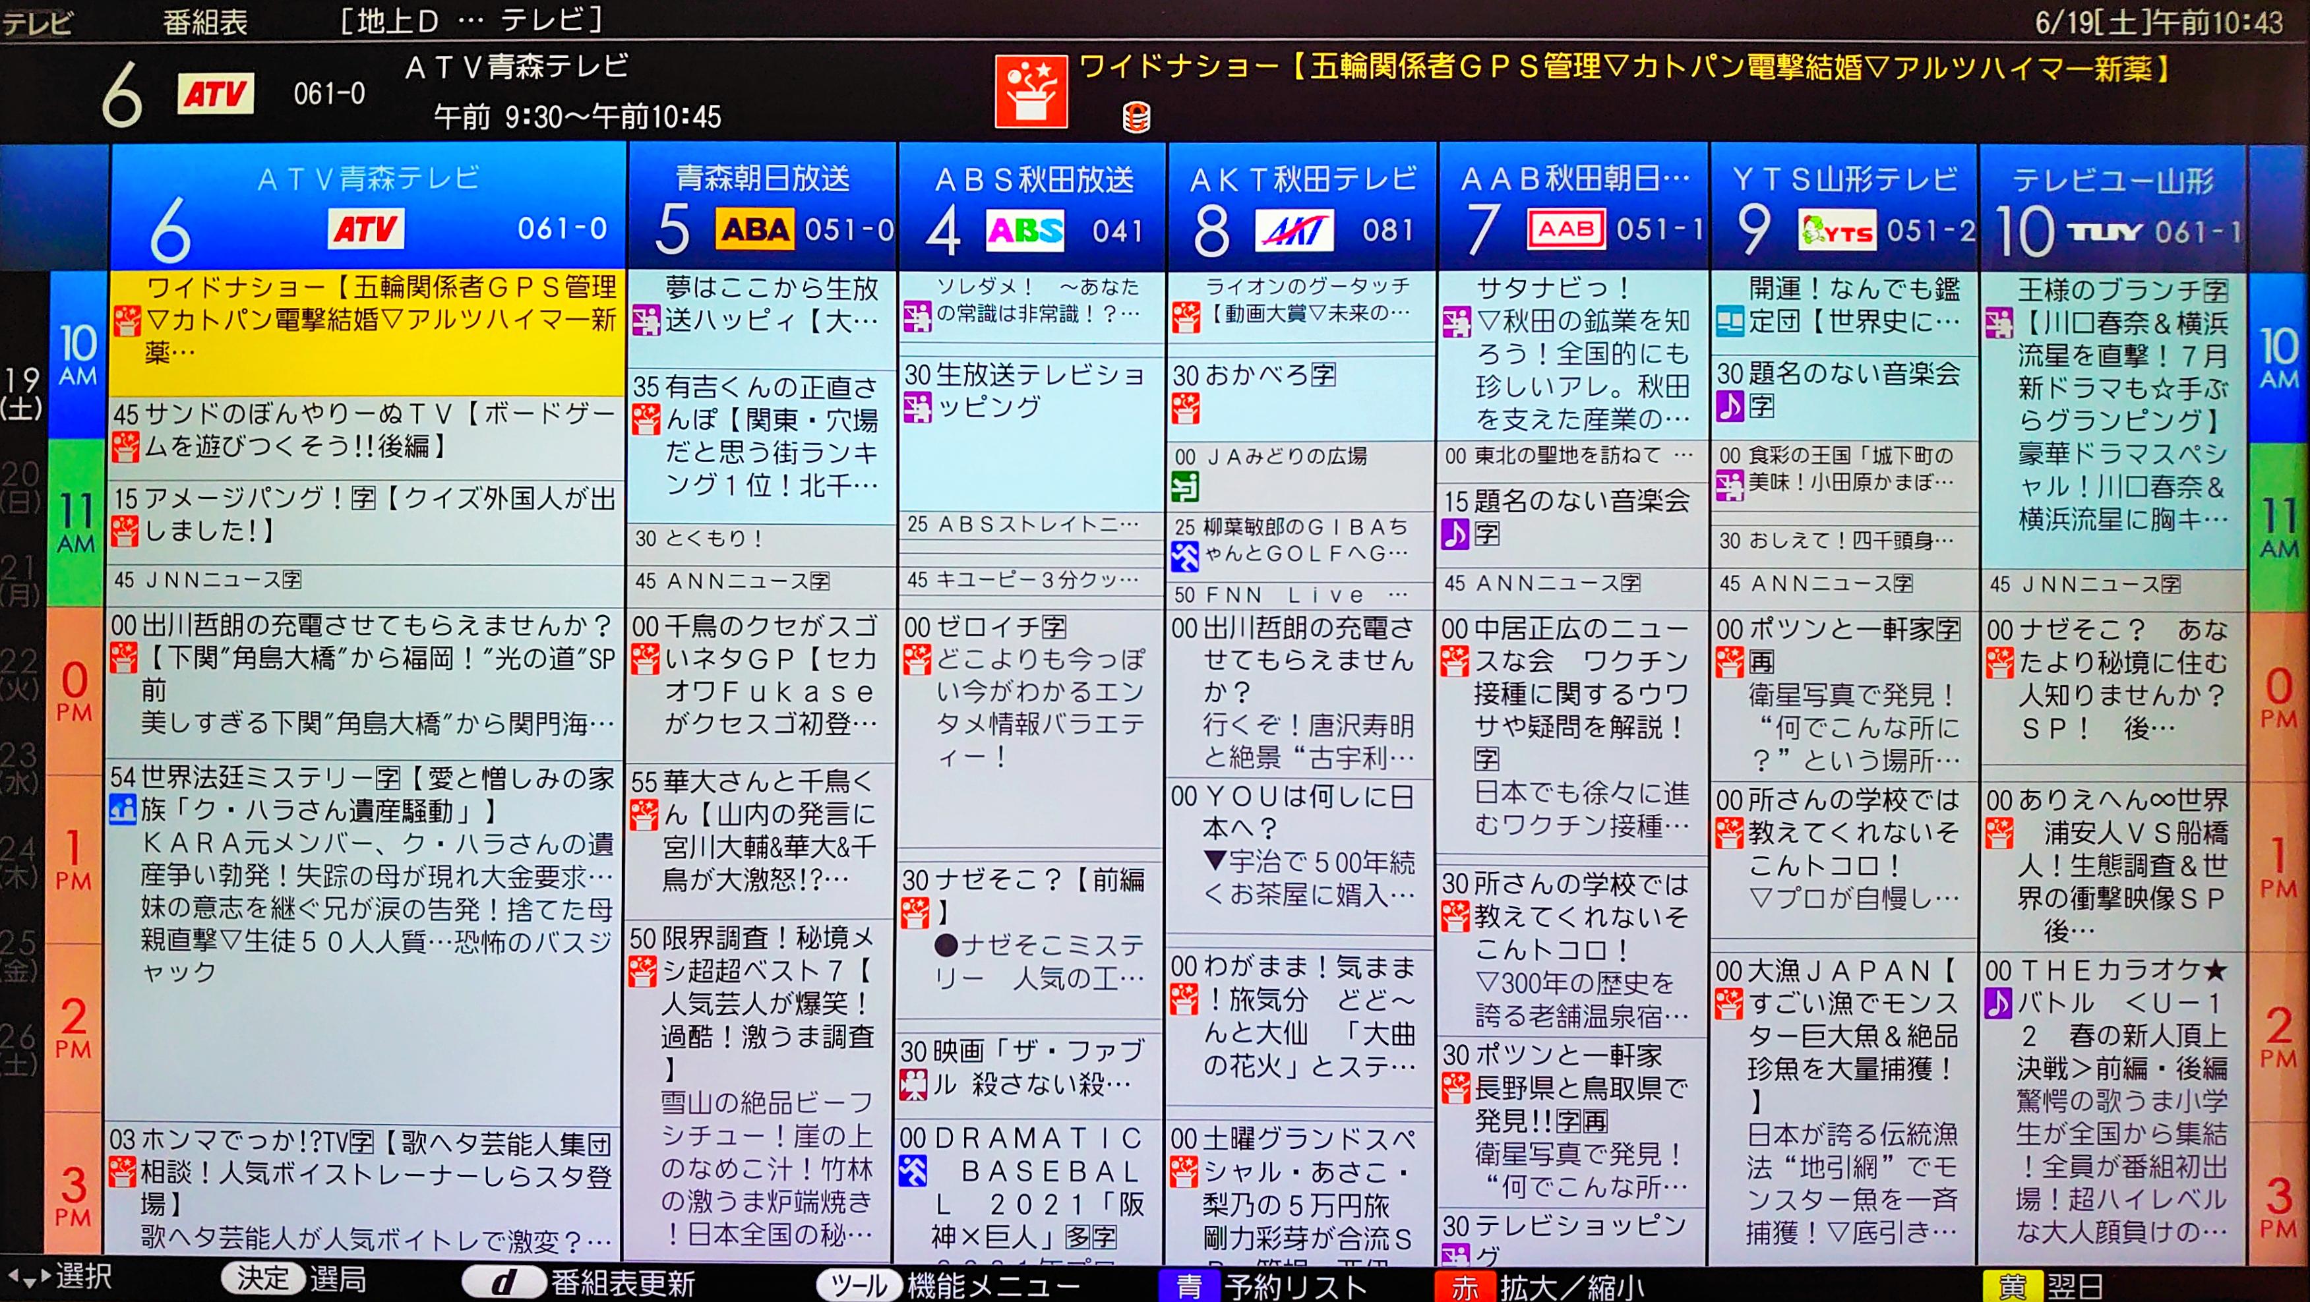Click music icon of THEカラオケ★バトル
Viewport: 2310px width, 1302px height.
pyautogui.click(x=1998, y=1003)
